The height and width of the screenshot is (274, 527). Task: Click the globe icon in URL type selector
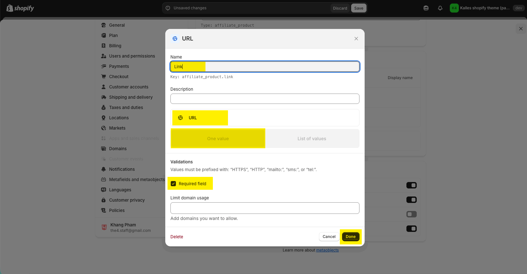[180, 118]
